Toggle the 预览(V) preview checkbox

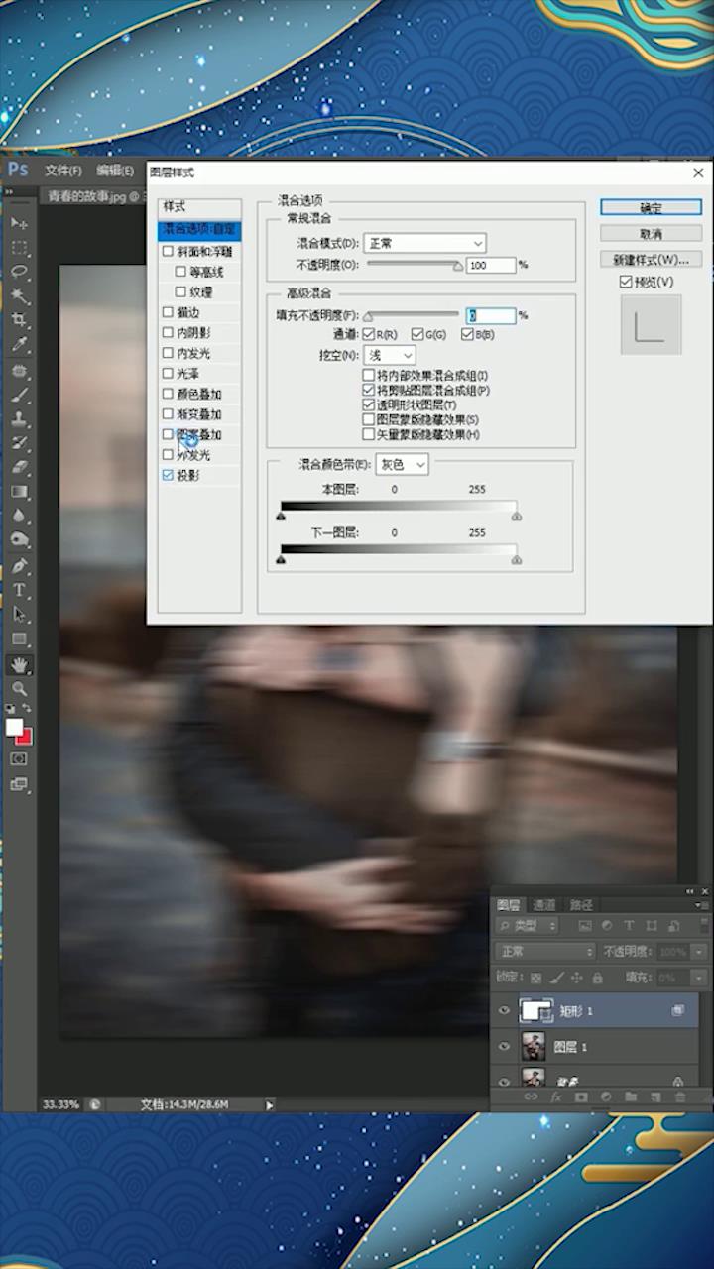tap(626, 283)
